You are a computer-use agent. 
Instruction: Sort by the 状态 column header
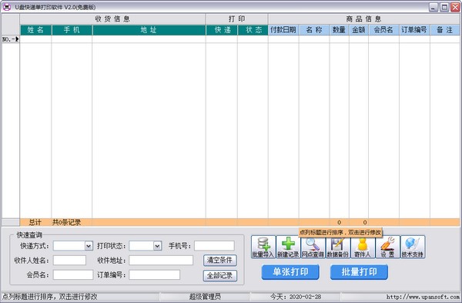click(x=253, y=30)
